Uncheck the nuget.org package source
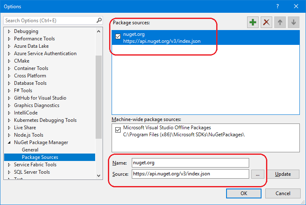 point(118,37)
